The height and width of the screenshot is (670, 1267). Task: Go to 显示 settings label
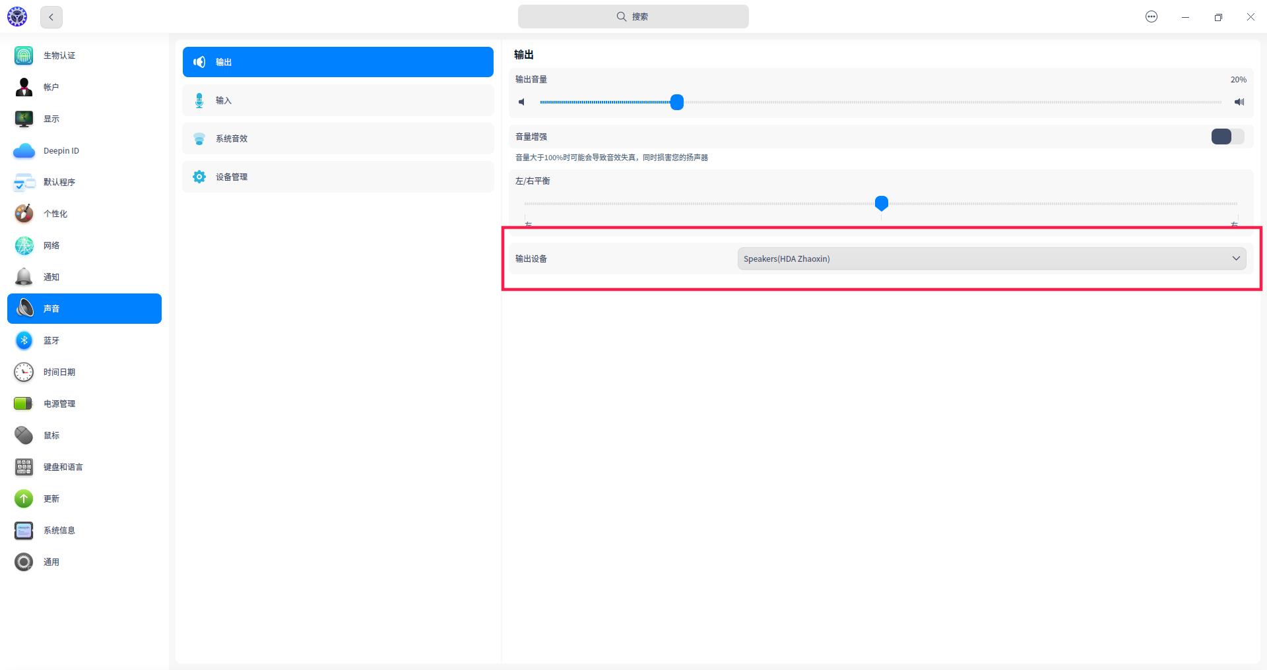click(51, 119)
